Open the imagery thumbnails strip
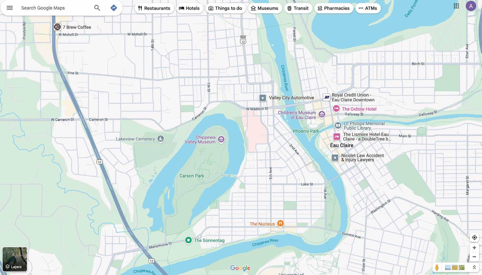Viewport: 482px width, 275px height. coord(455,268)
